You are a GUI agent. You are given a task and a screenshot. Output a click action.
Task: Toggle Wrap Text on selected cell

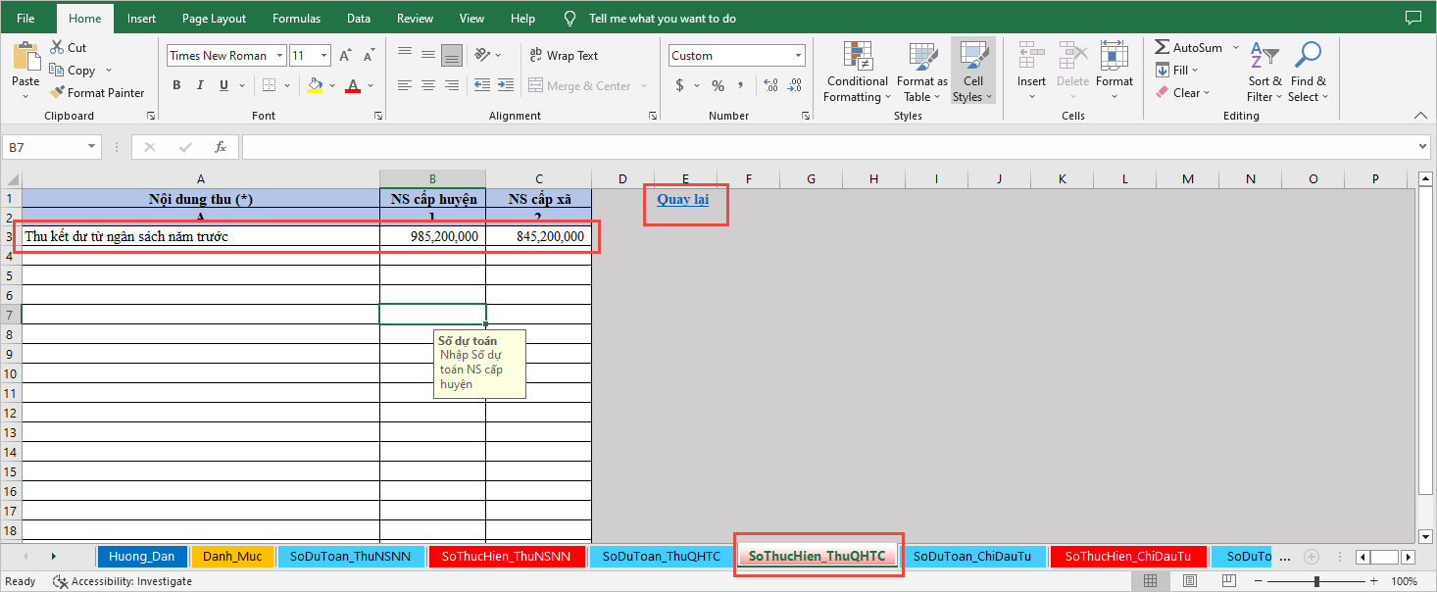coord(564,56)
